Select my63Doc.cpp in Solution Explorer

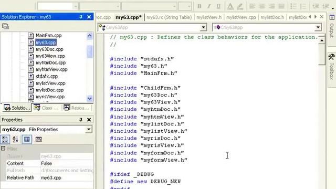point(49,49)
